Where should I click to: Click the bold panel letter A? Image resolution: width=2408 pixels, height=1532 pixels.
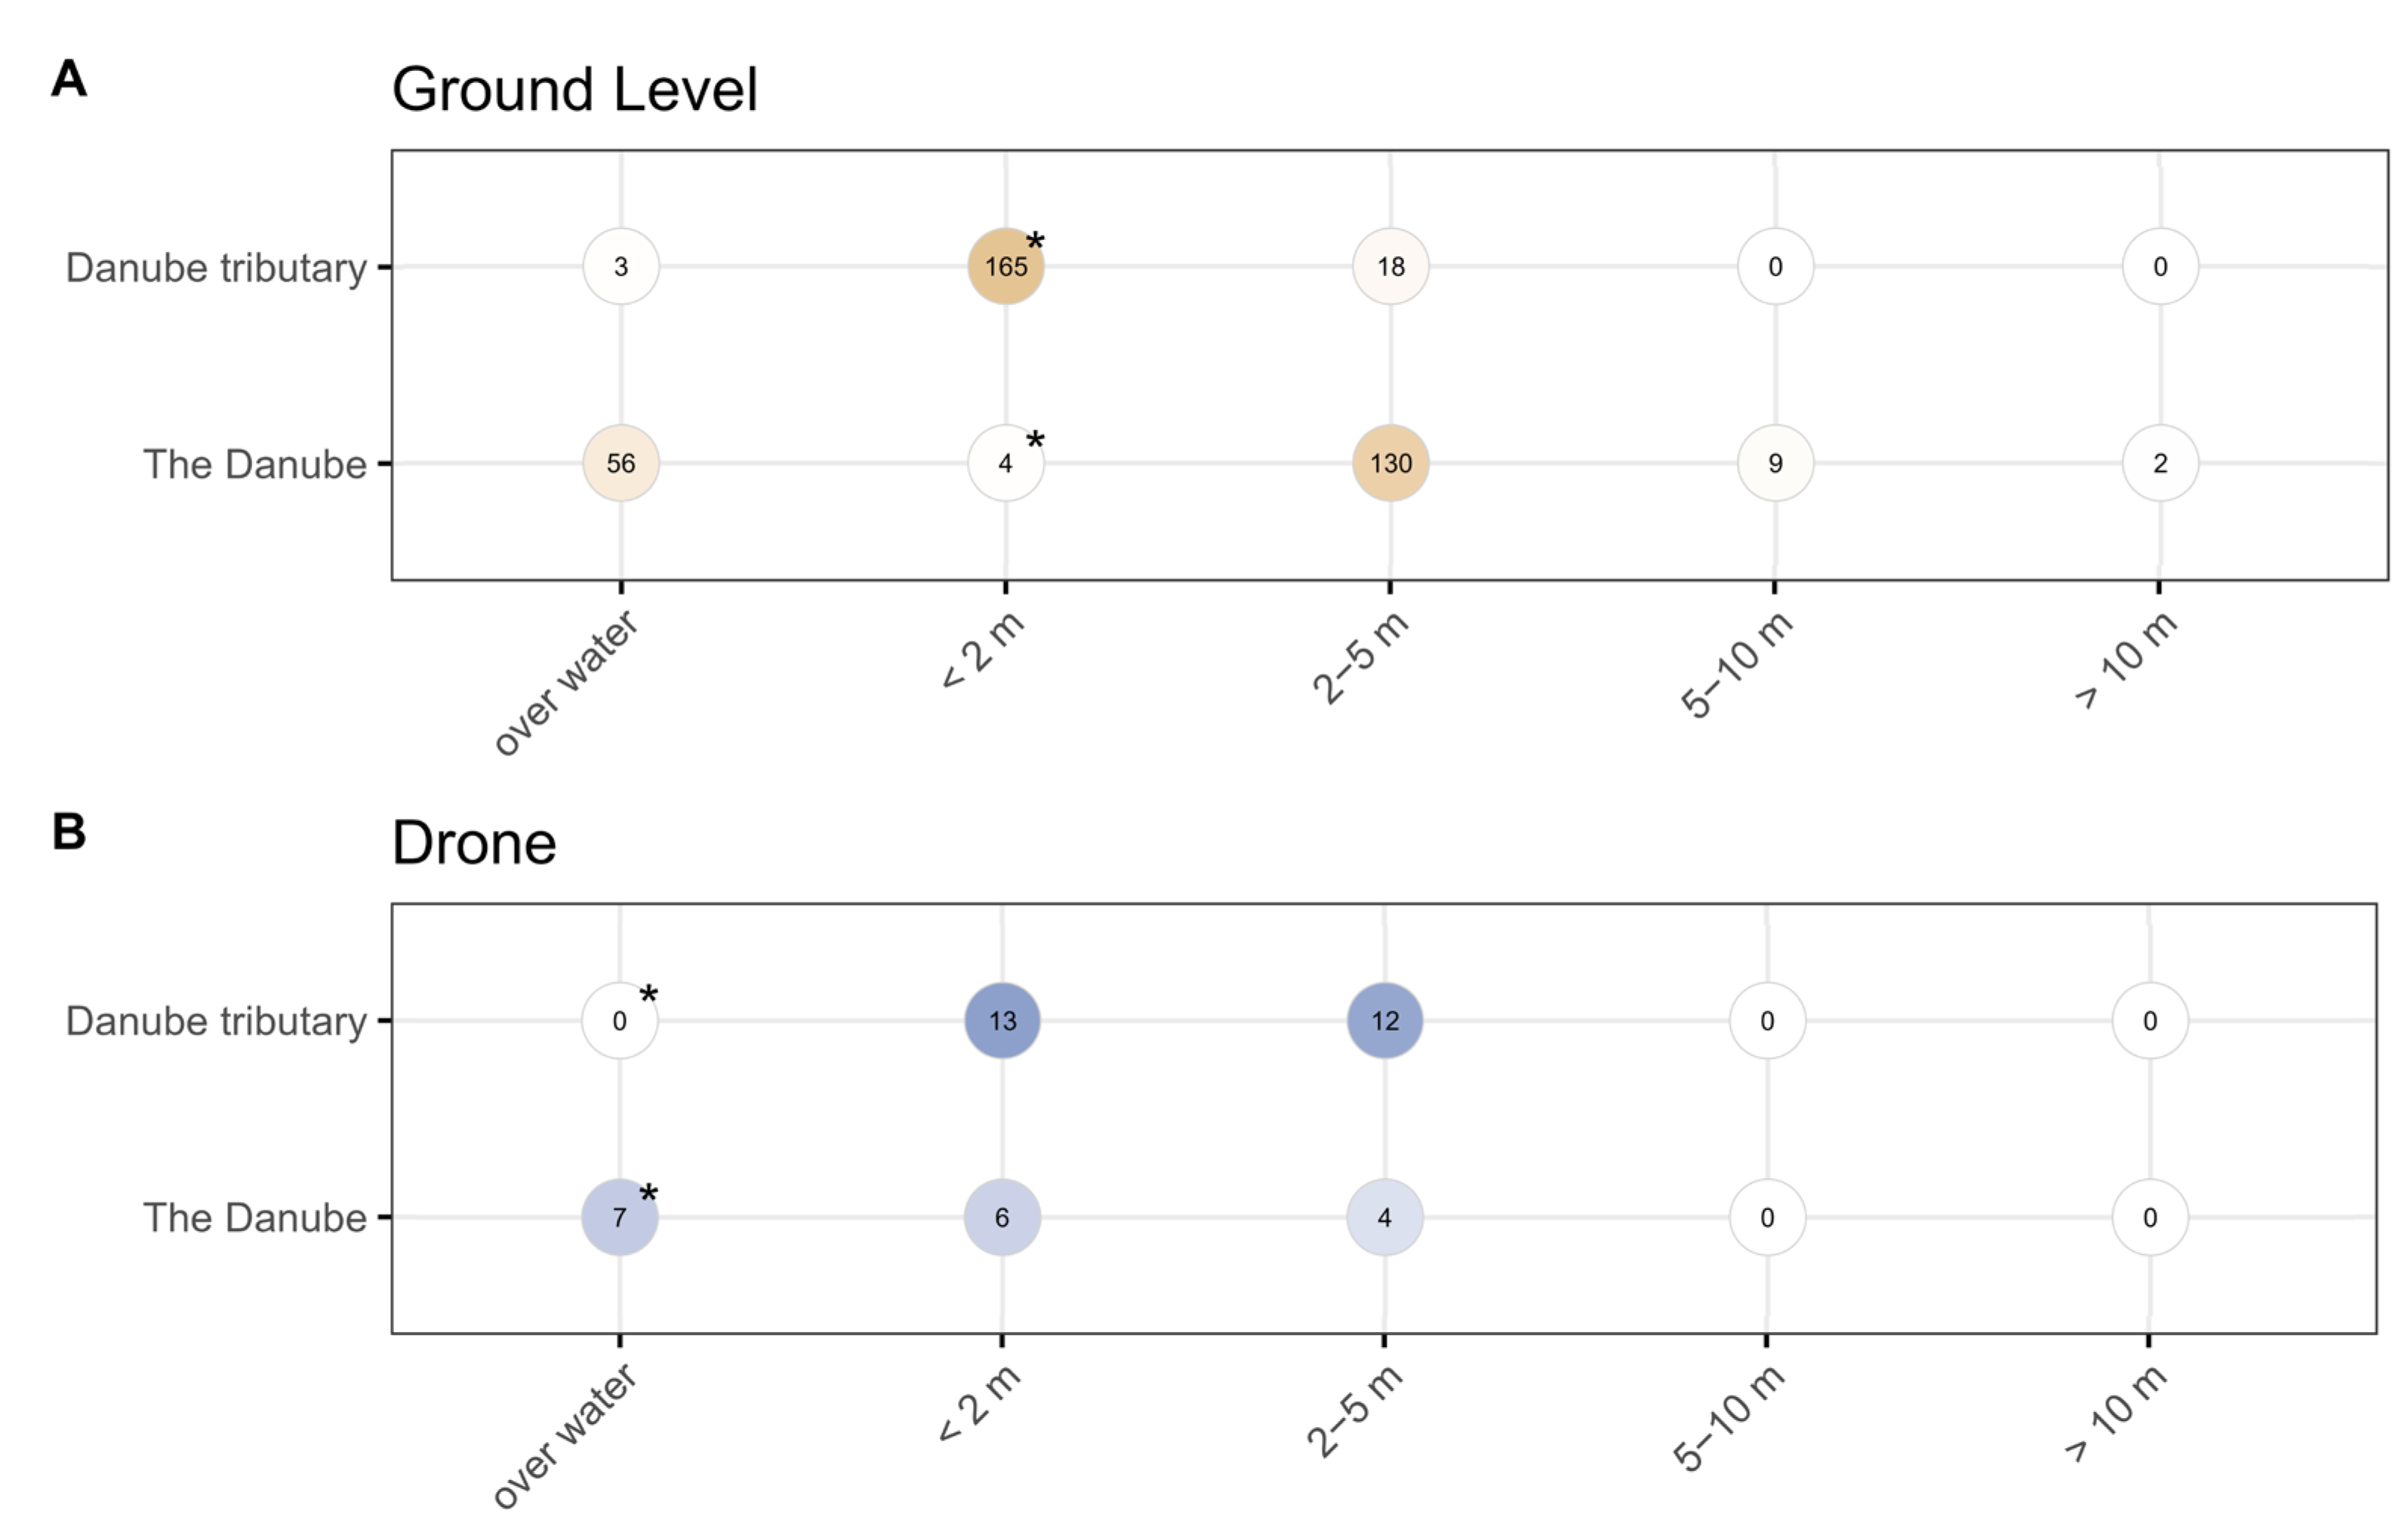tap(69, 78)
